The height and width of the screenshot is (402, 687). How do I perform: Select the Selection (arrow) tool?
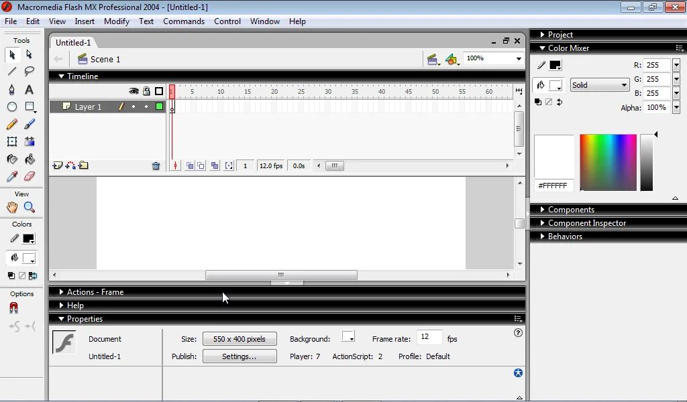[x=12, y=55]
